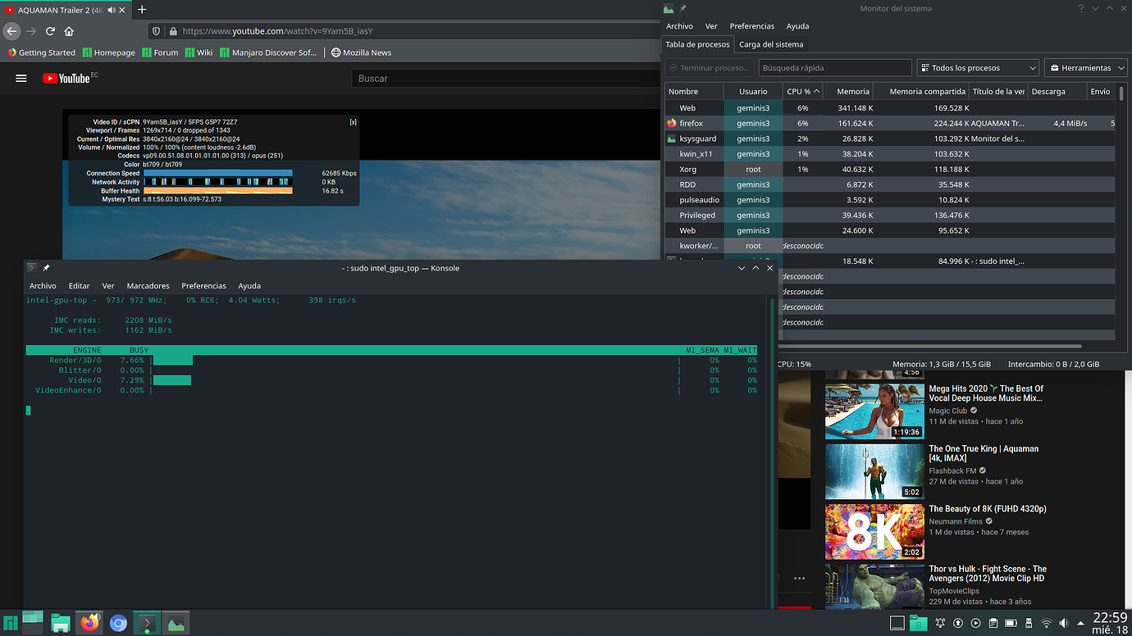Screen dimensions: 1132x636
Task: Switch to Carga del sistema tab
Action: pos(771,44)
